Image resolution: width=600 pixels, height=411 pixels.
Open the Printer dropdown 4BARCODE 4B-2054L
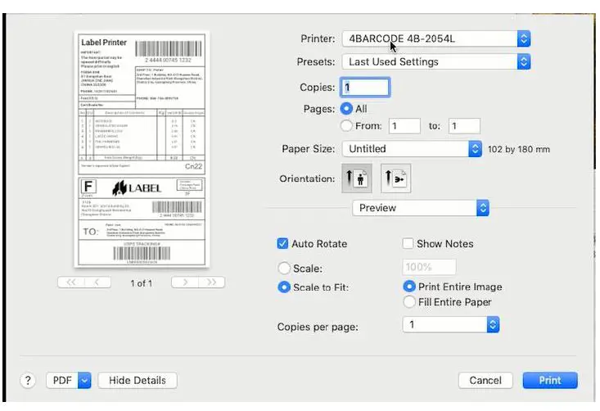click(436, 38)
